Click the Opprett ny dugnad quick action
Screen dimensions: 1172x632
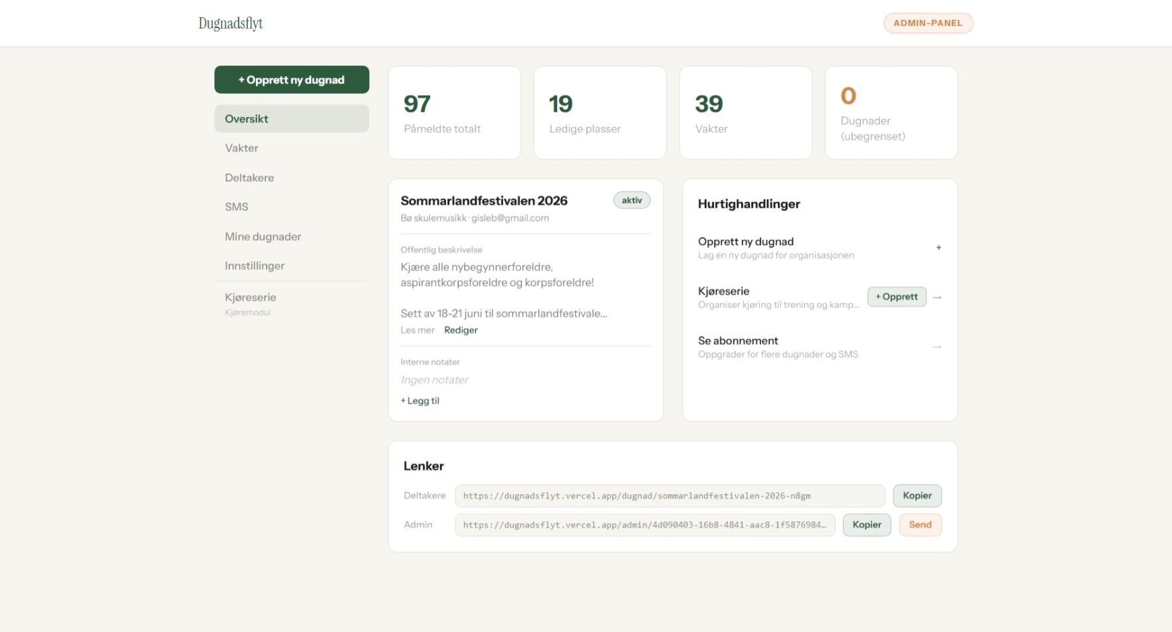coord(820,248)
